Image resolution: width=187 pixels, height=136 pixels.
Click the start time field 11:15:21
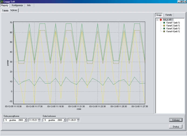[33, 120]
